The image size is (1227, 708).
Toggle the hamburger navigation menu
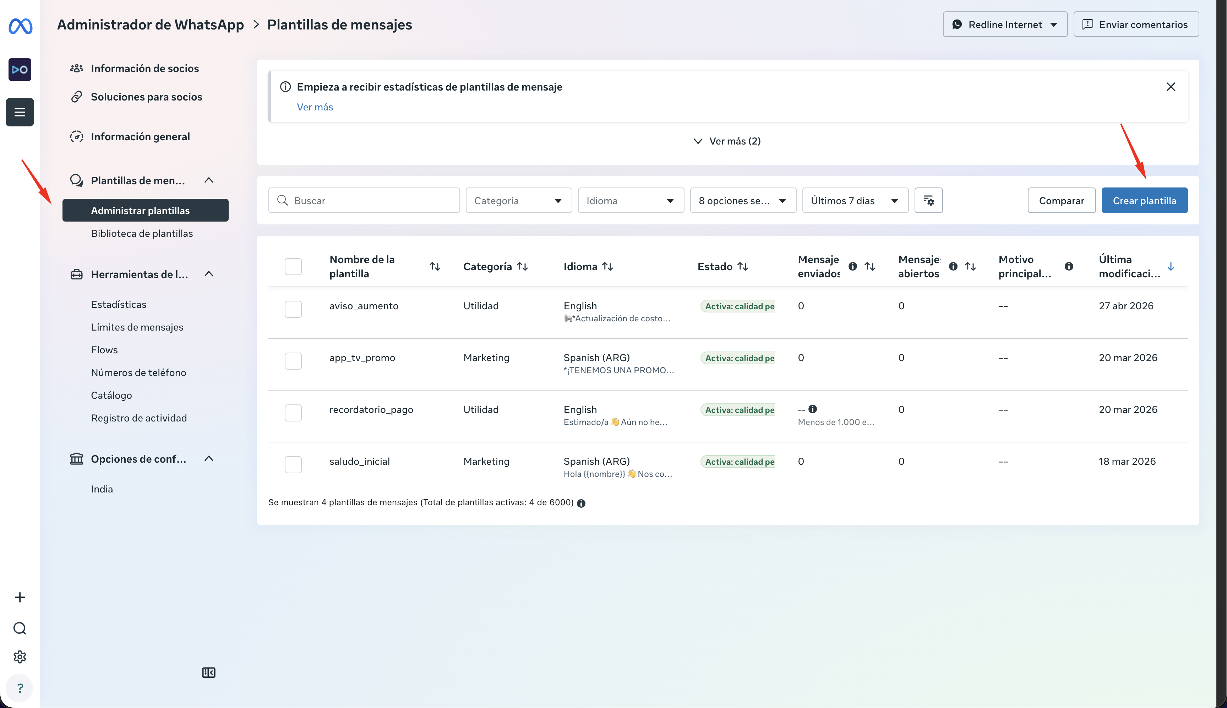coord(20,112)
